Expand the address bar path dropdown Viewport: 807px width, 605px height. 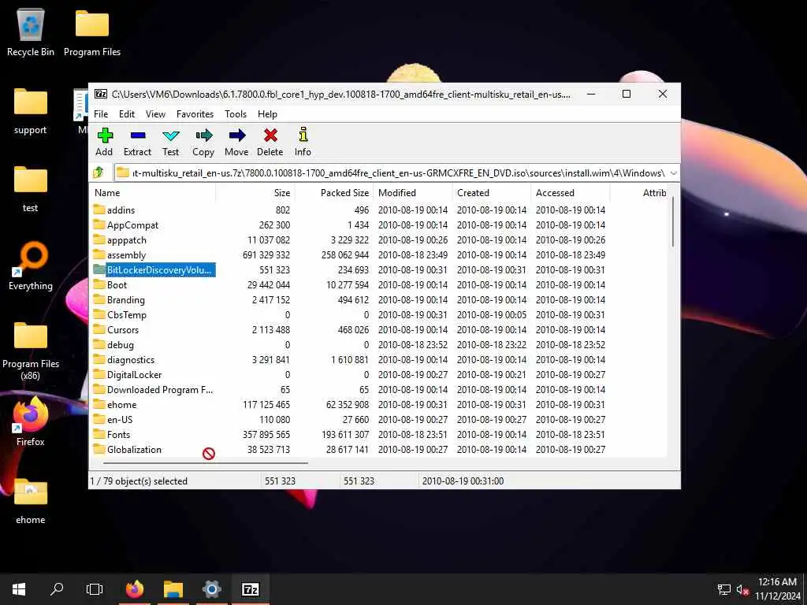pyautogui.click(x=673, y=173)
